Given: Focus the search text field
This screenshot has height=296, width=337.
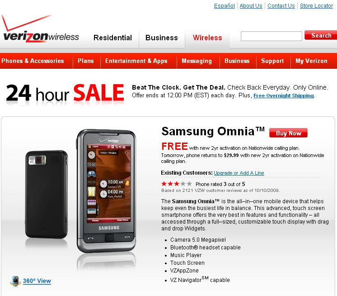Looking at the screenshot, I should click(271, 36).
